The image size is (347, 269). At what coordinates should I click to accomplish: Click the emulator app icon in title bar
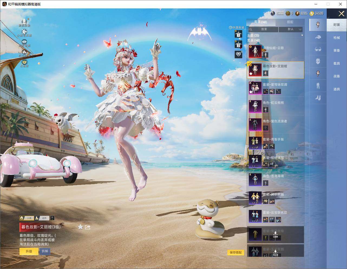click(4, 4)
